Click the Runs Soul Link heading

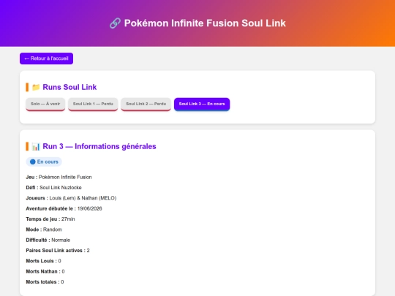(x=69, y=87)
